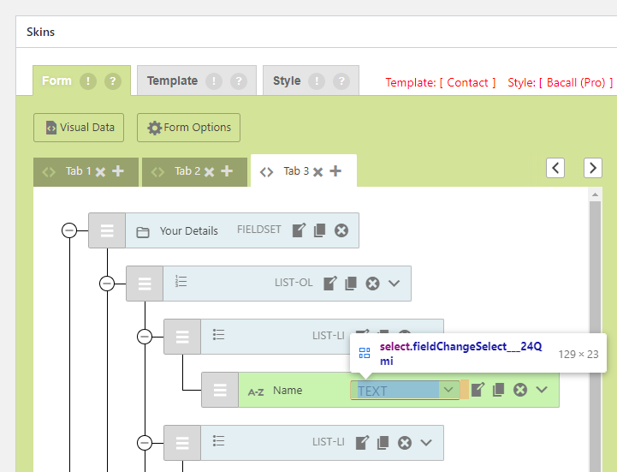This screenshot has height=472, width=617.
Task: Expand the Name field options chevron
Action: 542,390
